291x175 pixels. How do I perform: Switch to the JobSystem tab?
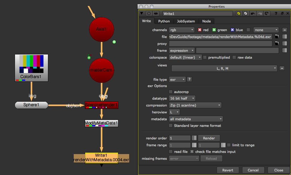pos(186,21)
